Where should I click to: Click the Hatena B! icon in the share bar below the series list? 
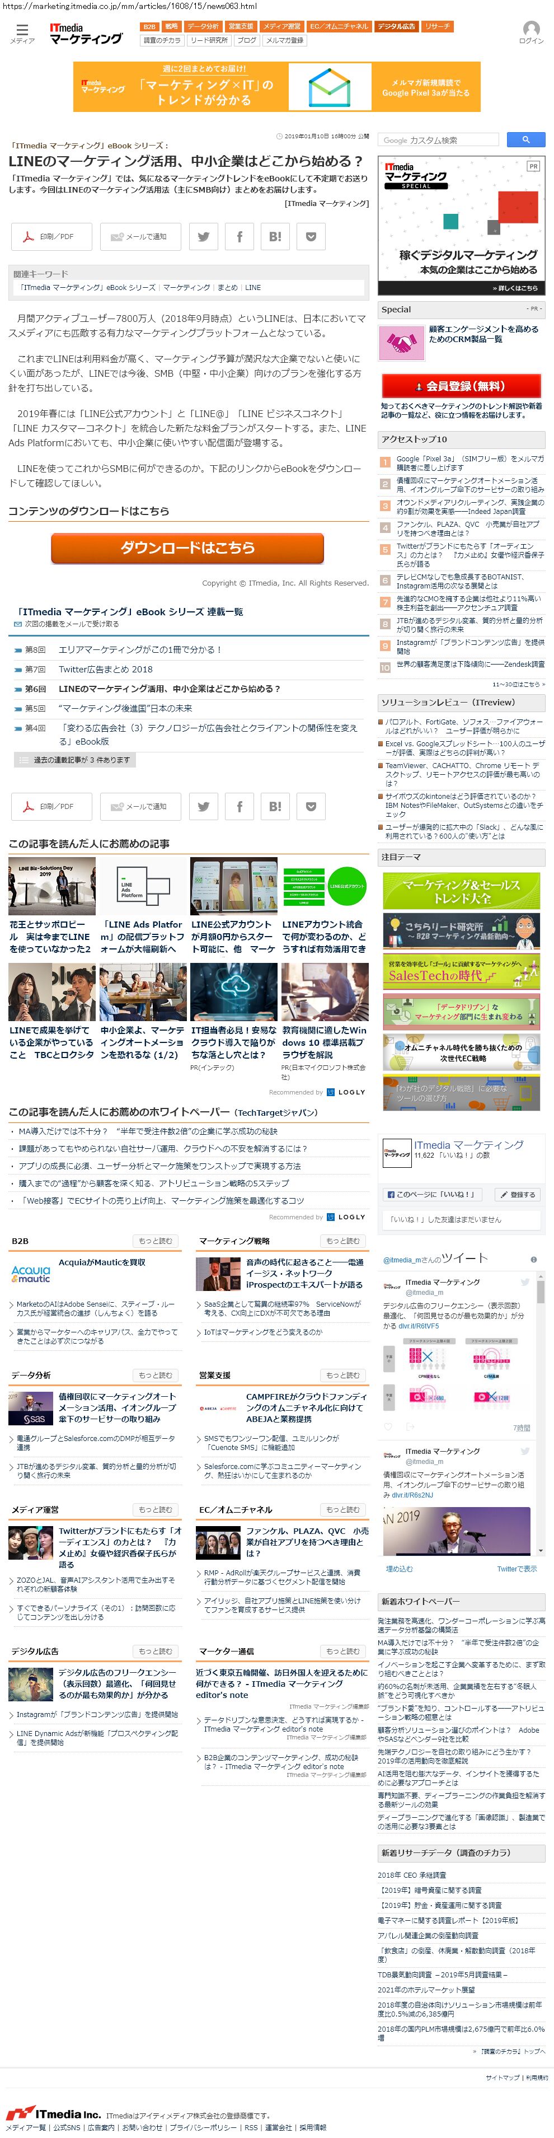(275, 806)
